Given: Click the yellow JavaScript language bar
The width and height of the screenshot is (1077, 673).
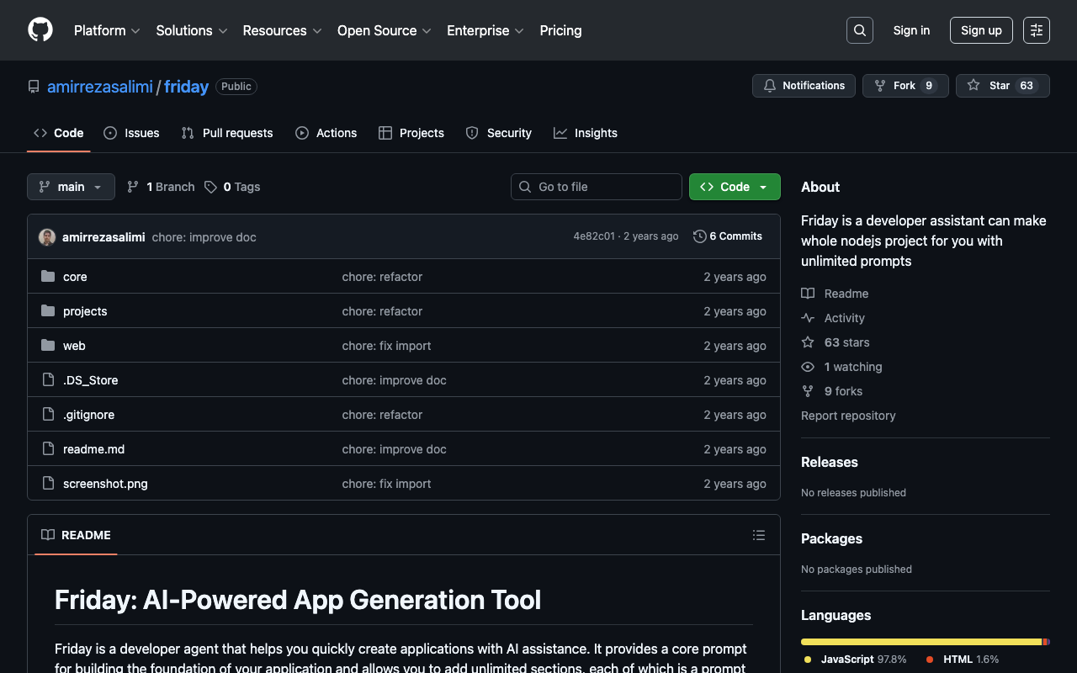Looking at the screenshot, I should pos(920,642).
